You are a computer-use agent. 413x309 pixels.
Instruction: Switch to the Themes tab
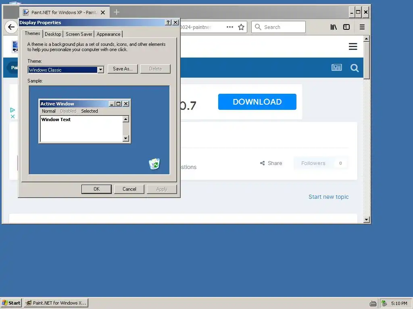coord(32,33)
